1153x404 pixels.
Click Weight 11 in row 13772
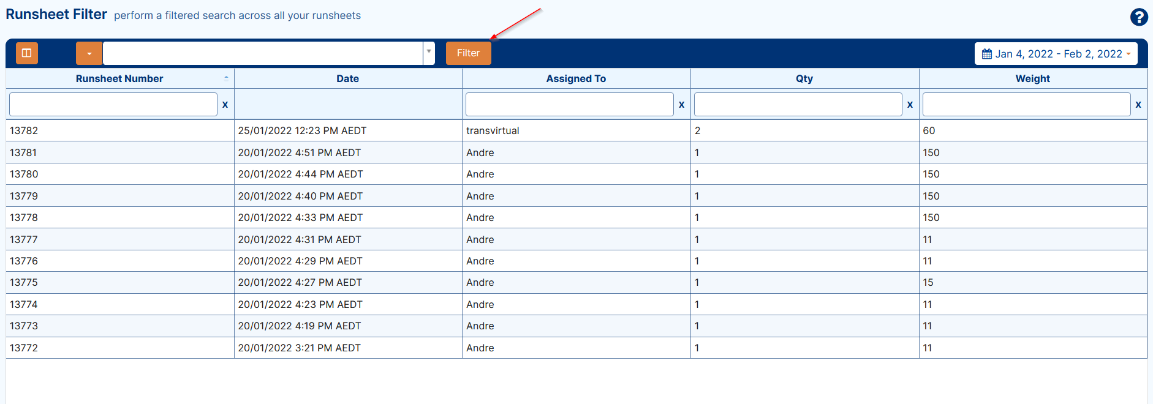click(927, 348)
